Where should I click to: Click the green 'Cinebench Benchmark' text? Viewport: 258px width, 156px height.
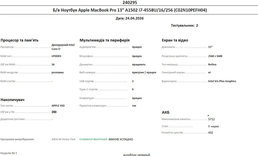(93, 139)
